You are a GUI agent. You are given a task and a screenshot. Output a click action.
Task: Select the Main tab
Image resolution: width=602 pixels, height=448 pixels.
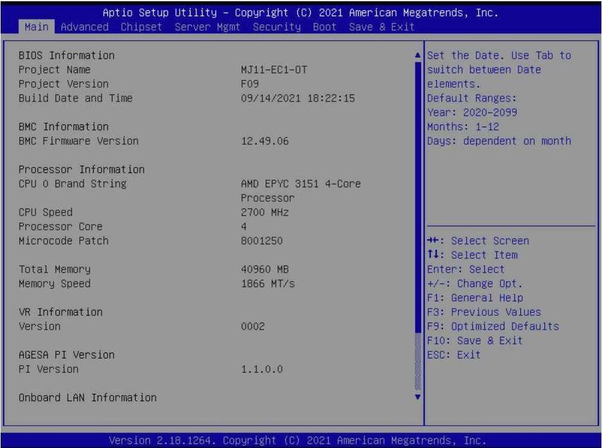click(x=37, y=27)
